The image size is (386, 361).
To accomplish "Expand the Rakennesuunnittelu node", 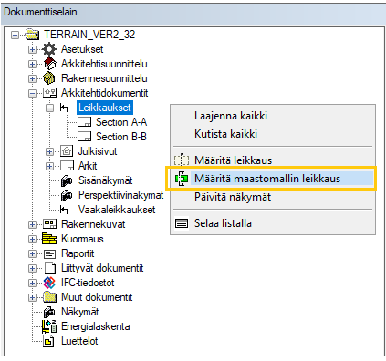I will pyautogui.click(x=32, y=78).
